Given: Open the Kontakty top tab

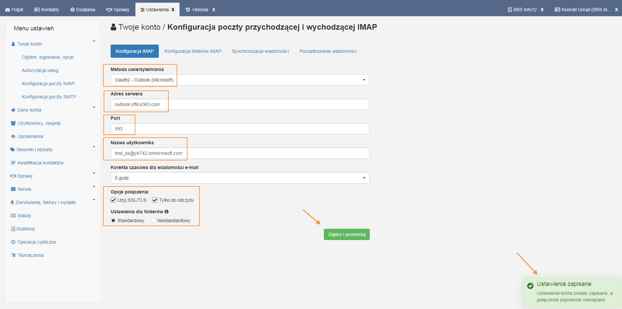Looking at the screenshot, I should pyautogui.click(x=47, y=10).
